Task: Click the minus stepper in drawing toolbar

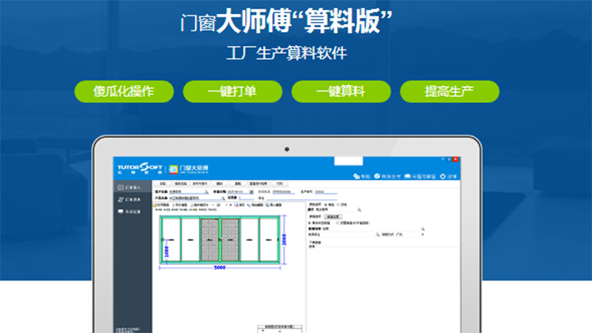Action: tap(213, 205)
